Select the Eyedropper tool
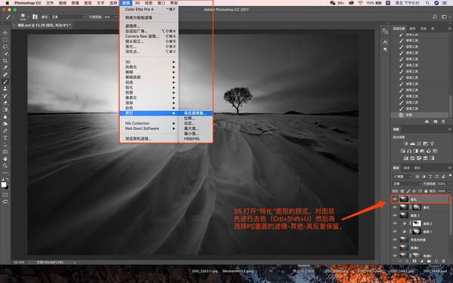453x283 pixels. click(x=5, y=68)
